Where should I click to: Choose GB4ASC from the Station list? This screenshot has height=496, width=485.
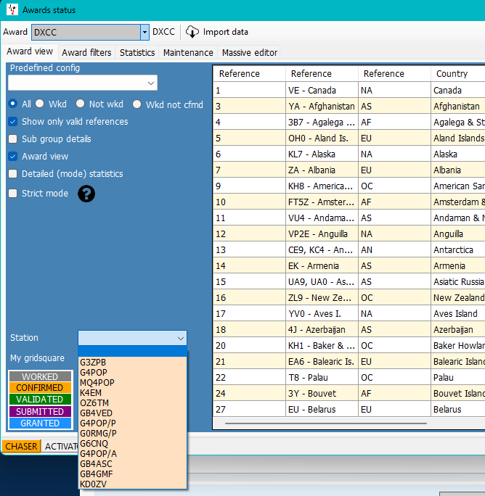click(x=132, y=464)
